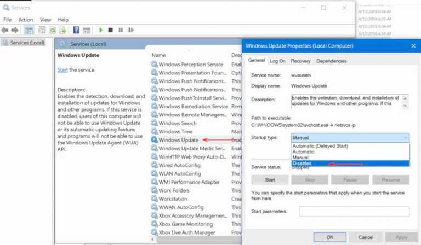This screenshot has width=421, height=245.
Task: Select the Windows Perception Service icon
Action: pos(154,65)
